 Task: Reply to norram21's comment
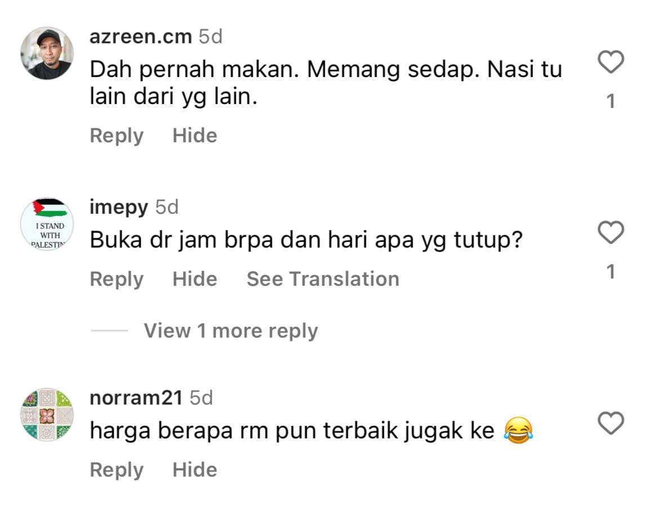tap(117, 470)
